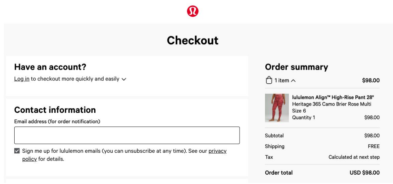Open the Log in link

22,79
